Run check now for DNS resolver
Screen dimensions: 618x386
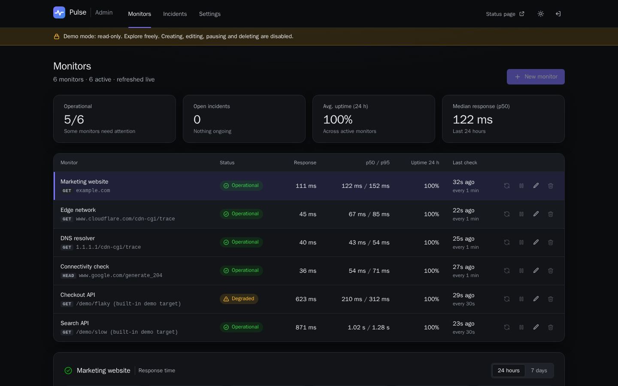click(x=507, y=242)
